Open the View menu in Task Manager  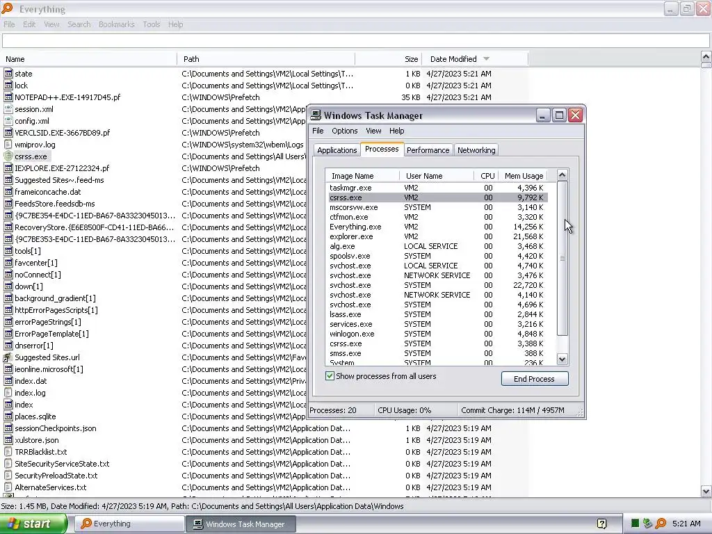(373, 131)
